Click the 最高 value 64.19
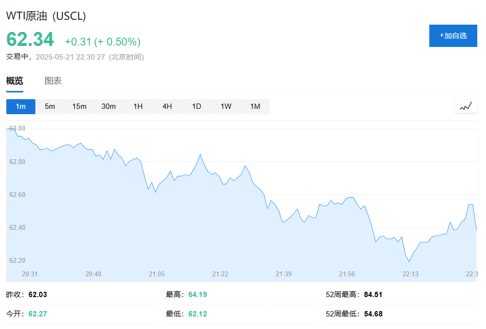Viewport: 486px width, 329px height. coord(198,295)
